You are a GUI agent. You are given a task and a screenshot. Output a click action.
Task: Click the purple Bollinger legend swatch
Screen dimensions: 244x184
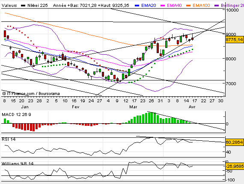[217, 6]
